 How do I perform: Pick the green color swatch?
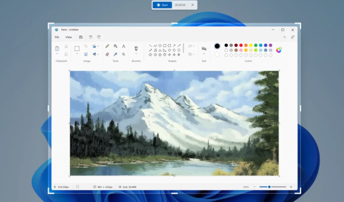(256, 45)
